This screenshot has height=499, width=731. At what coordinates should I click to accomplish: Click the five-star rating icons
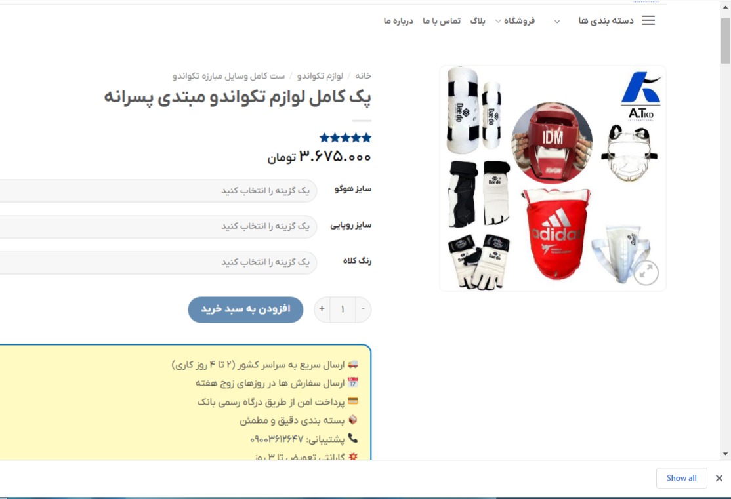345,138
